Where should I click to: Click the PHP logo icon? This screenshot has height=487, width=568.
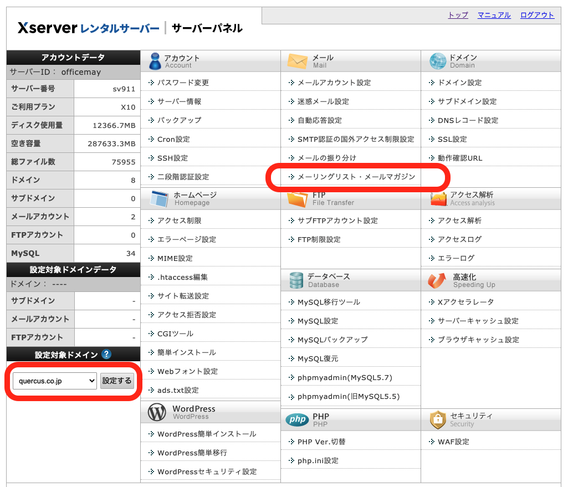[x=297, y=419]
